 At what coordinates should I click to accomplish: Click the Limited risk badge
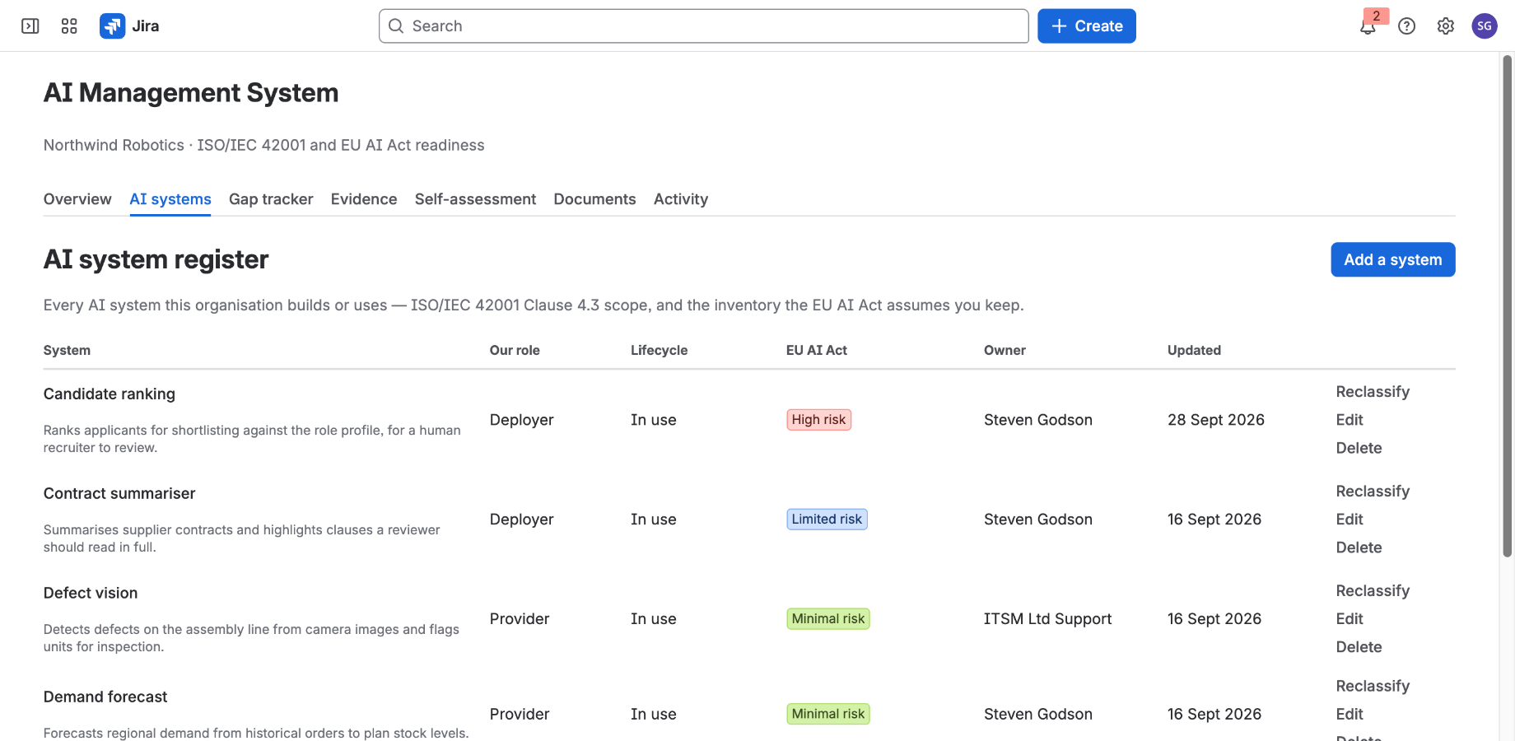[x=827, y=520]
